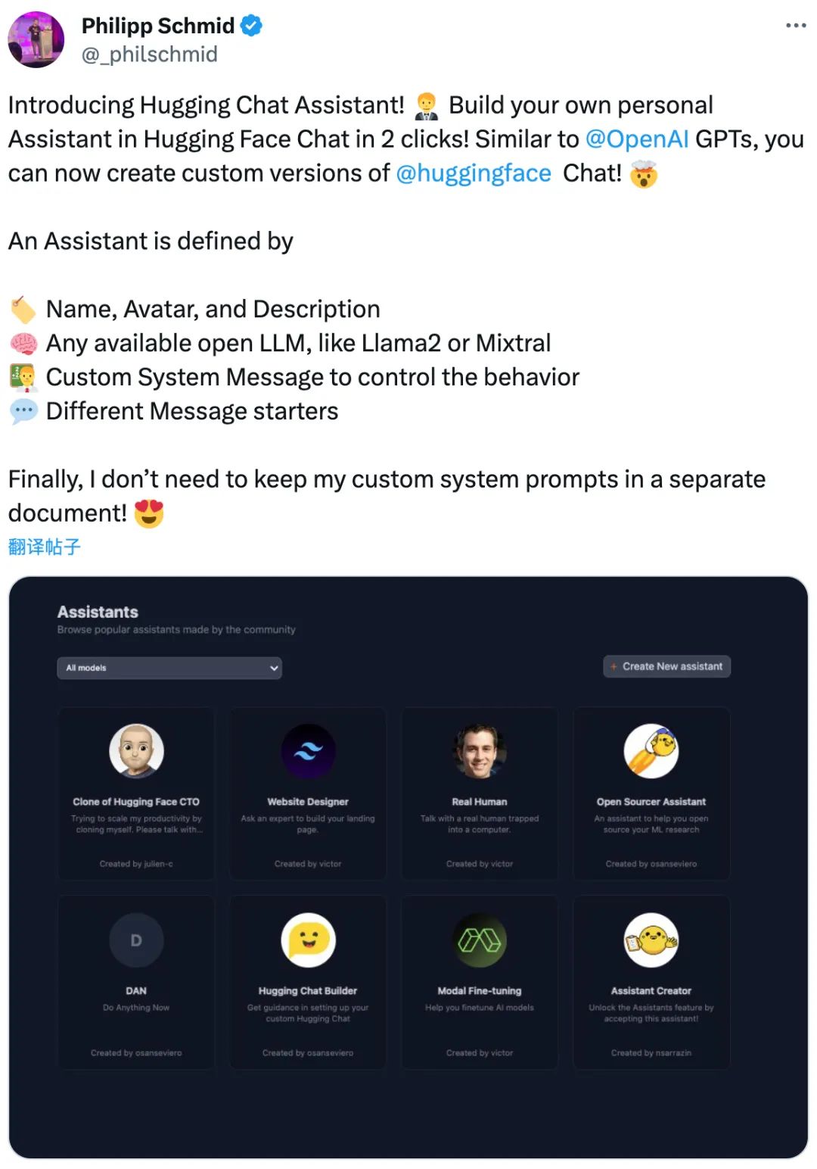Open the Assistant Creator icon
Screen dimensions: 817x1169
coord(651,940)
